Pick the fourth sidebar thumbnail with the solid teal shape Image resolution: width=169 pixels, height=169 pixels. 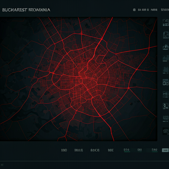point(166,58)
